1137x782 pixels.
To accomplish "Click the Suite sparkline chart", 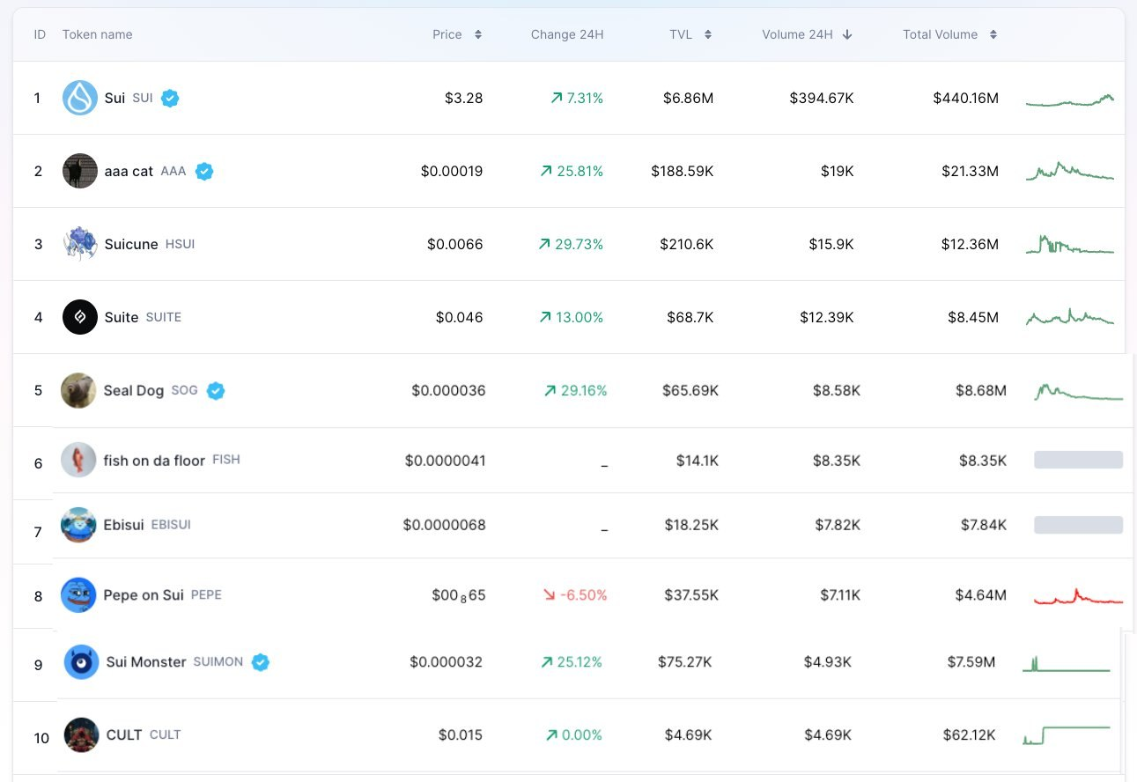I will (1070, 317).
